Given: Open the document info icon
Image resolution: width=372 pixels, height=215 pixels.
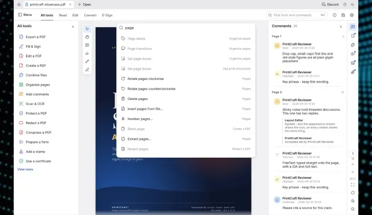Looking at the screenshot, I should click(335, 15).
